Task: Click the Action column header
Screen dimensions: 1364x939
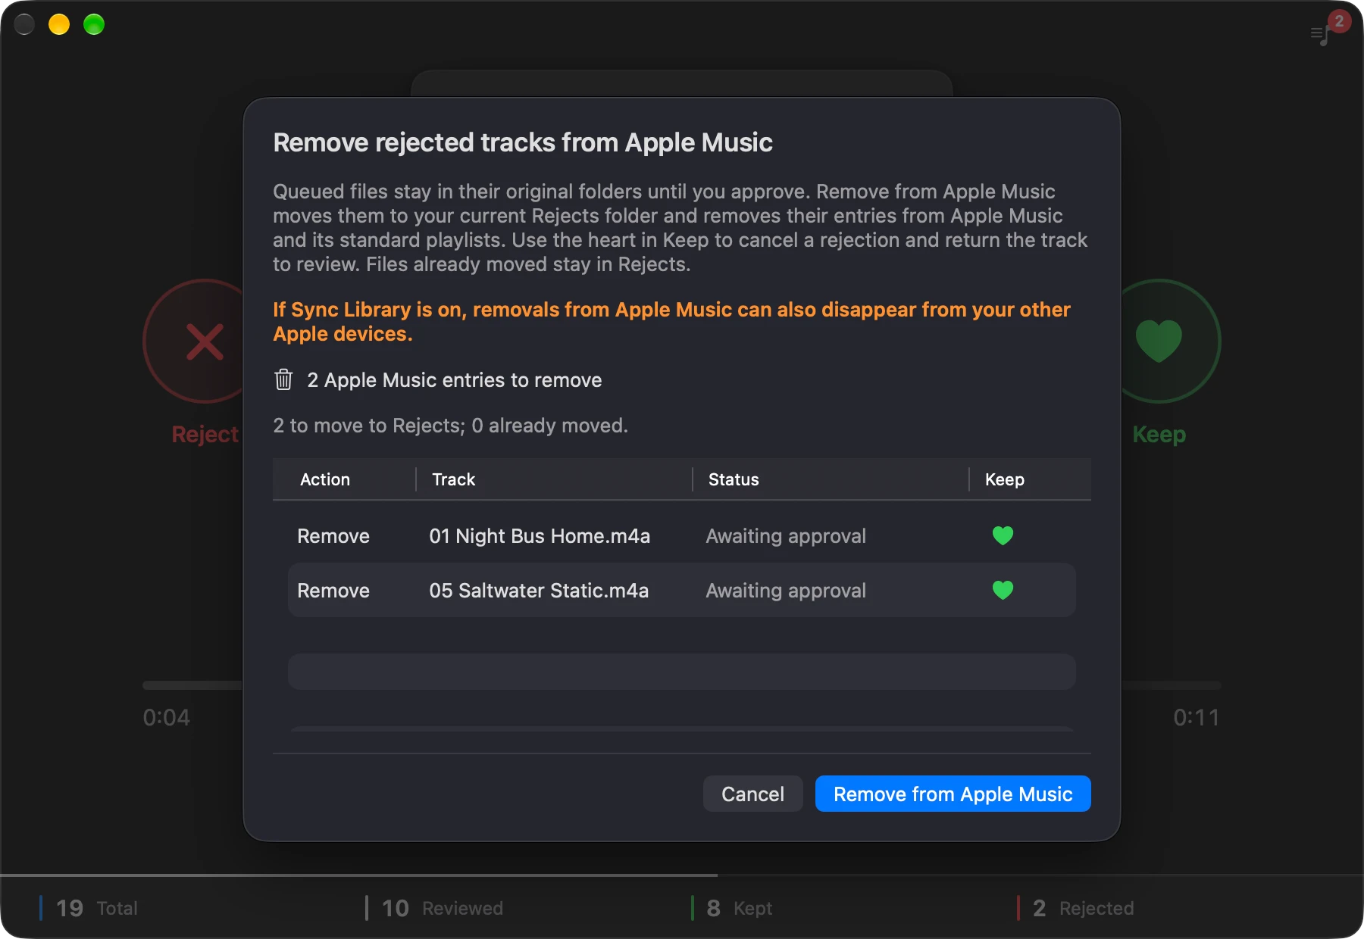Action: pyautogui.click(x=325, y=479)
